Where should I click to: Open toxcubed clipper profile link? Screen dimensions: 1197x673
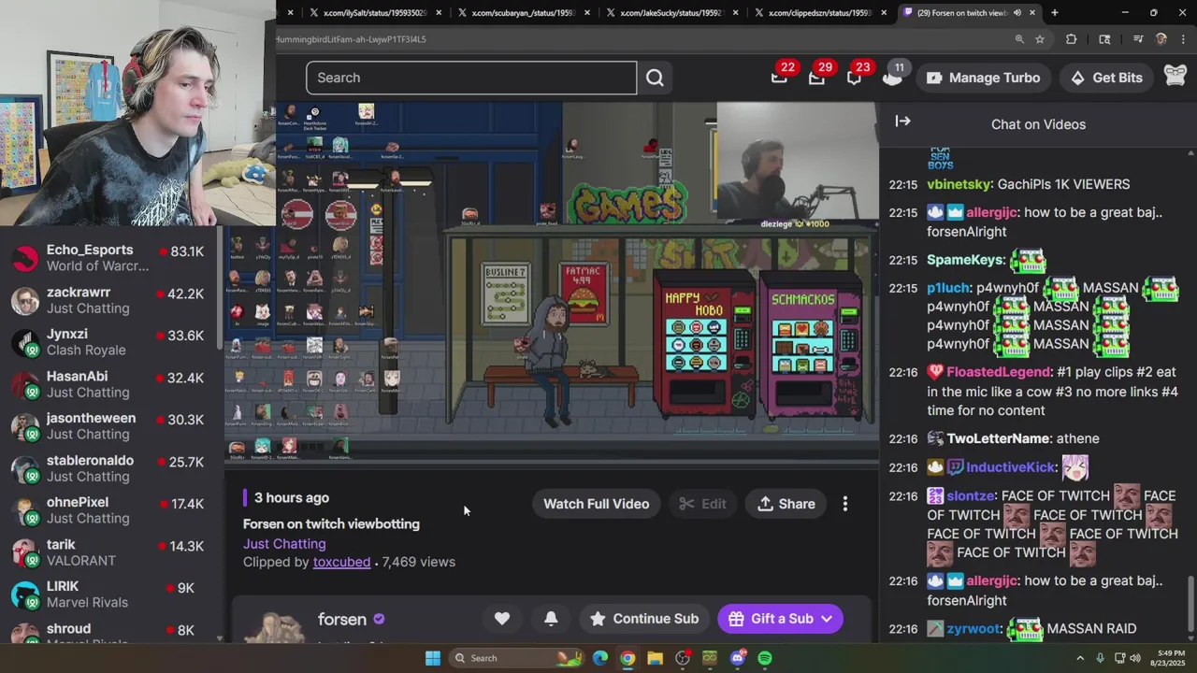pyautogui.click(x=341, y=562)
